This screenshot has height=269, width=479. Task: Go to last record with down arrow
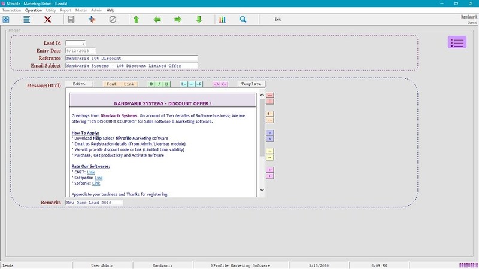[199, 20]
